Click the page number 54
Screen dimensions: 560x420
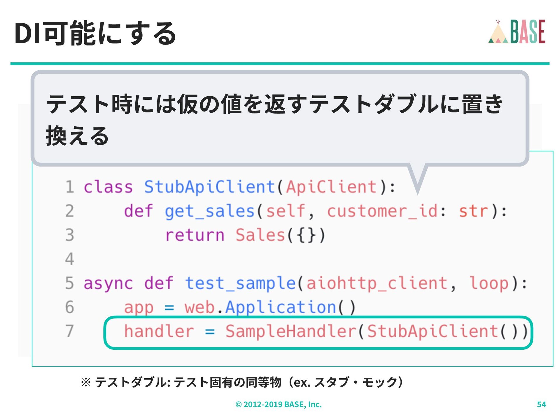click(x=541, y=404)
